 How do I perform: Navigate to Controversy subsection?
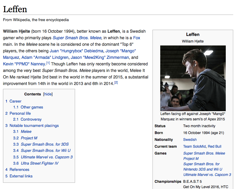[31, 119]
